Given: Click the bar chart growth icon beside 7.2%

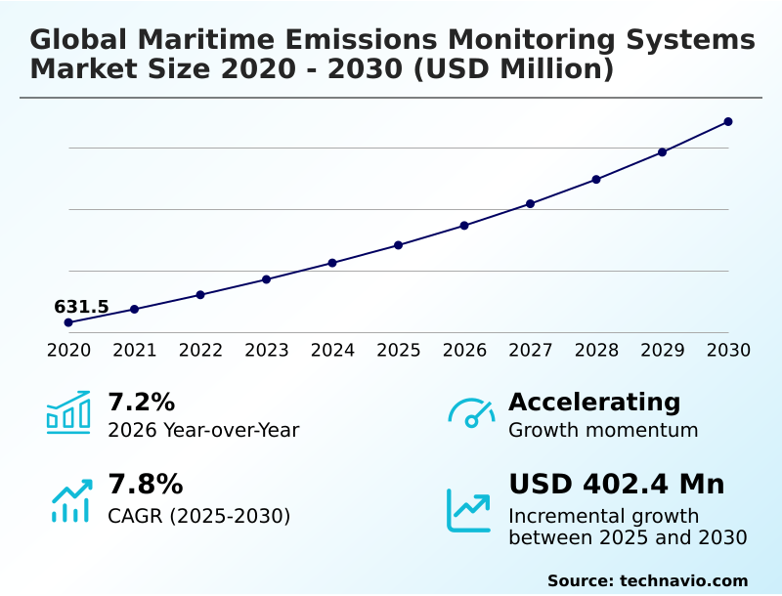Looking at the screenshot, I should (x=68, y=412).
